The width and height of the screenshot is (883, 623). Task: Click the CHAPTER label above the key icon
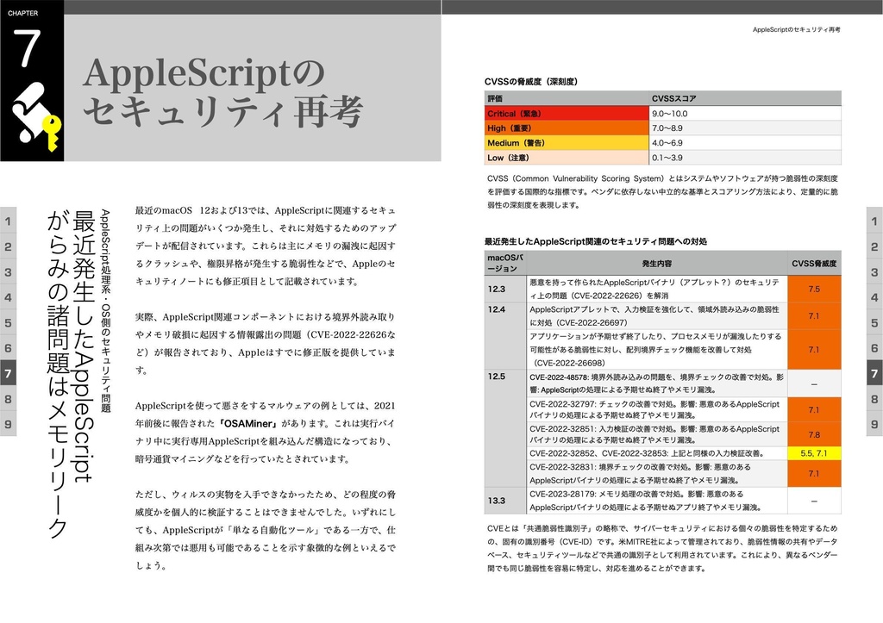22,13
